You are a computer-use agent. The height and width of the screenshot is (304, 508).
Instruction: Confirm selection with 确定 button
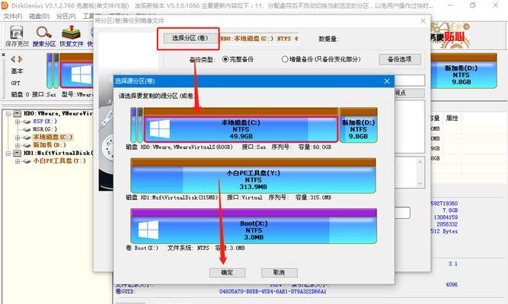[x=227, y=273]
